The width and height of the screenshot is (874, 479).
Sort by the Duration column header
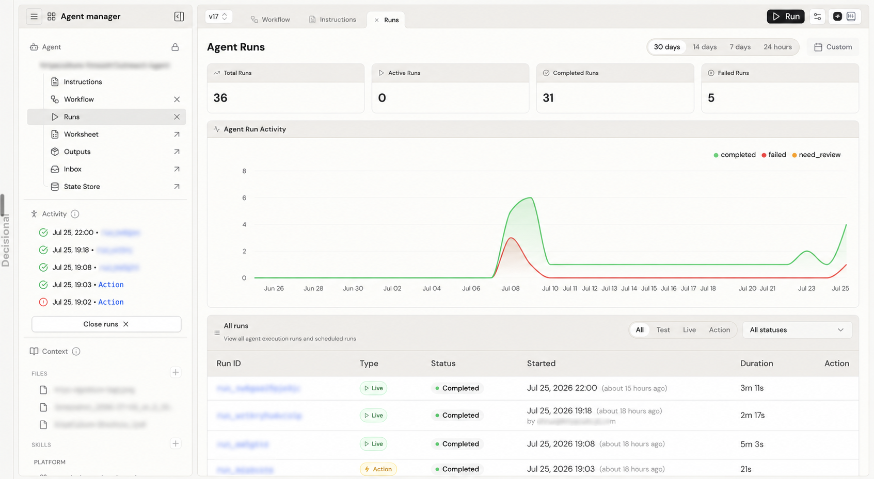coord(756,364)
